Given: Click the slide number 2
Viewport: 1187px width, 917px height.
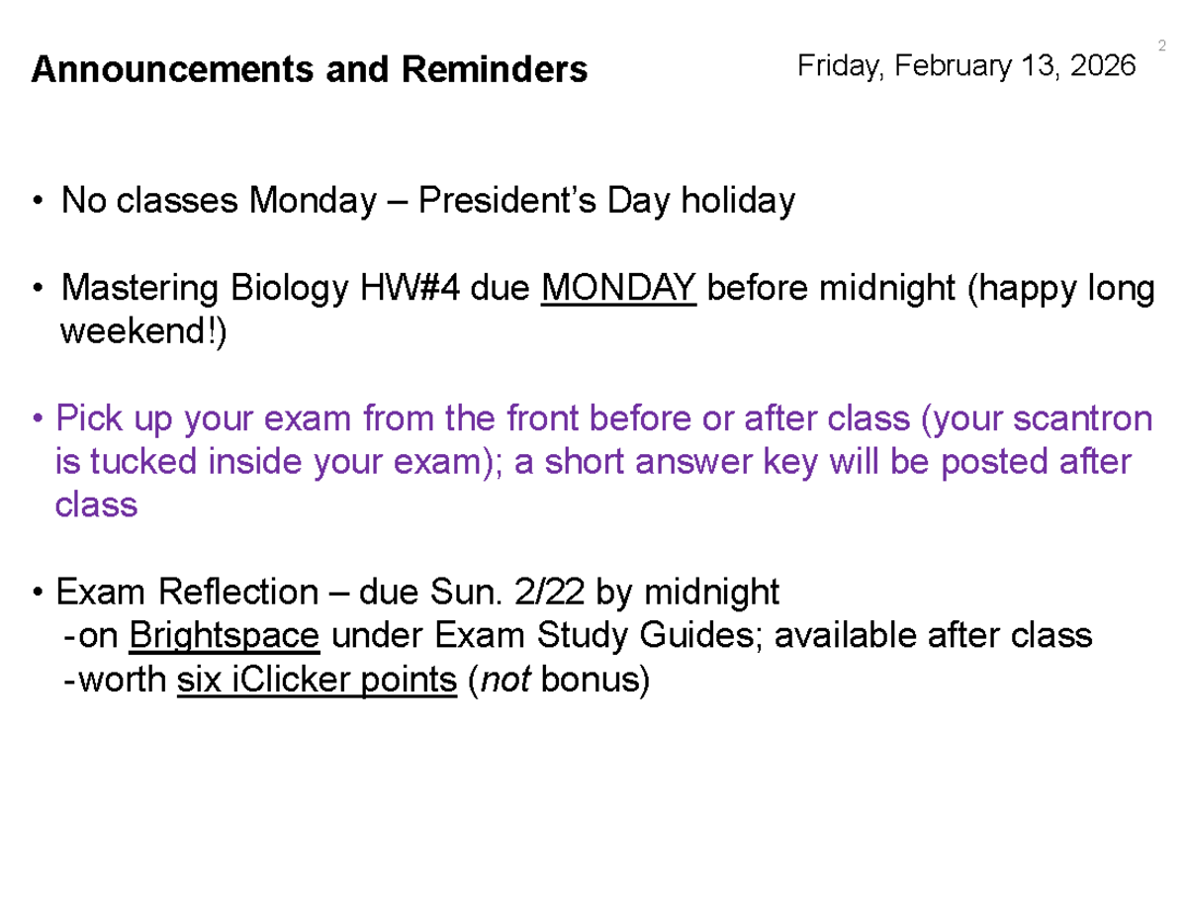Looking at the screenshot, I should (x=1159, y=45).
